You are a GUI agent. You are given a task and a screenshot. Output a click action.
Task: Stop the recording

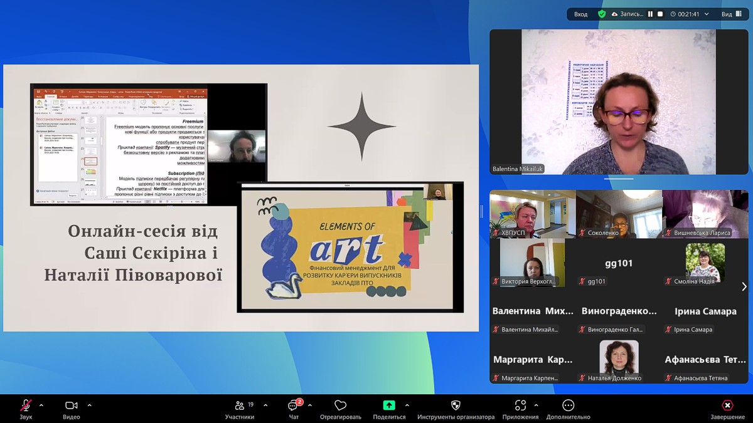(x=660, y=14)
